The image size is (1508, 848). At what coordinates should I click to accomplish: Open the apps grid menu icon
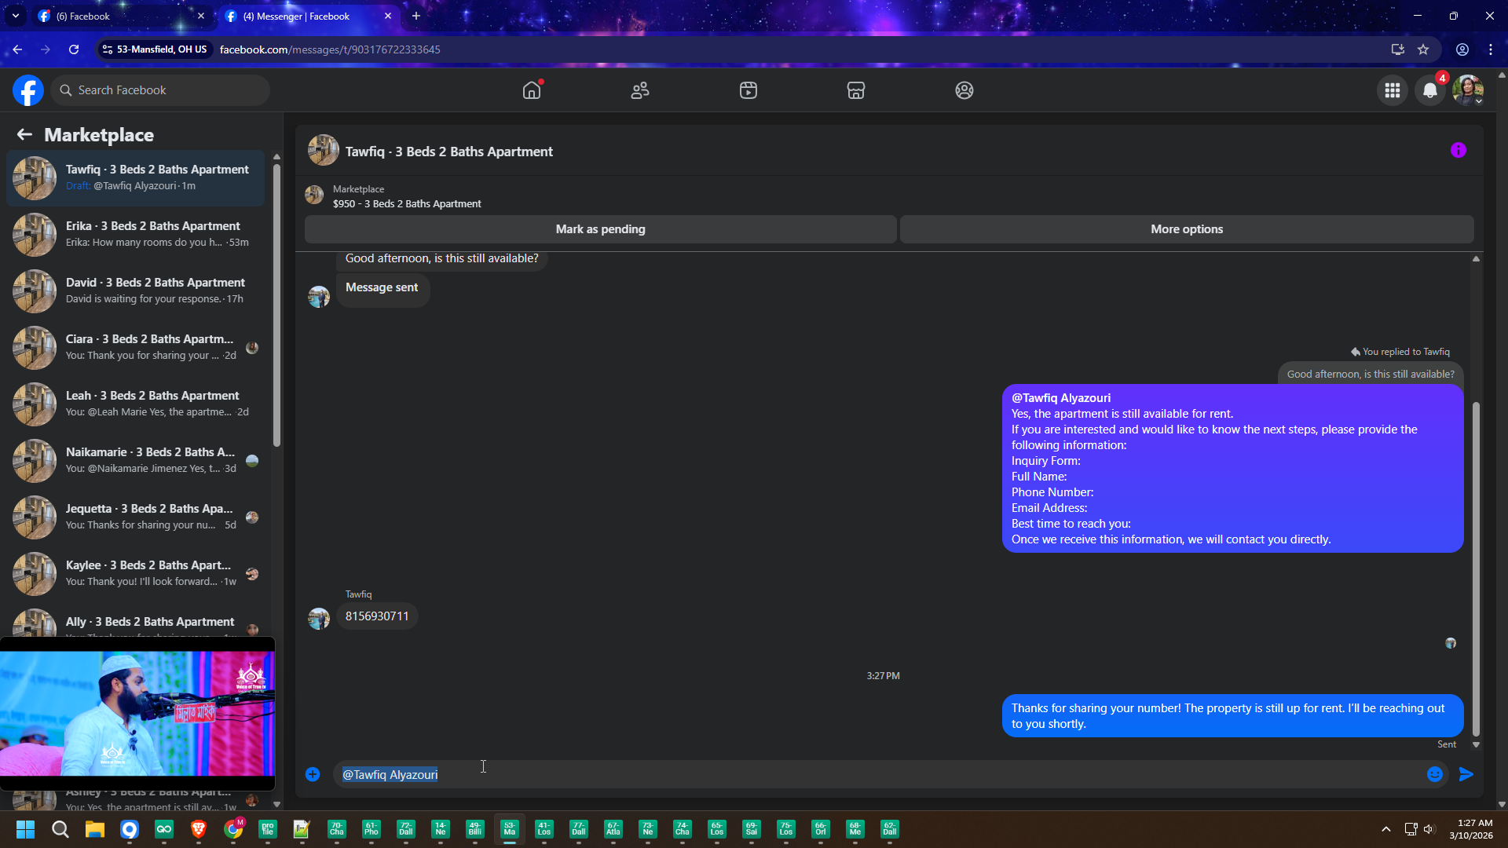point(1393,90)
